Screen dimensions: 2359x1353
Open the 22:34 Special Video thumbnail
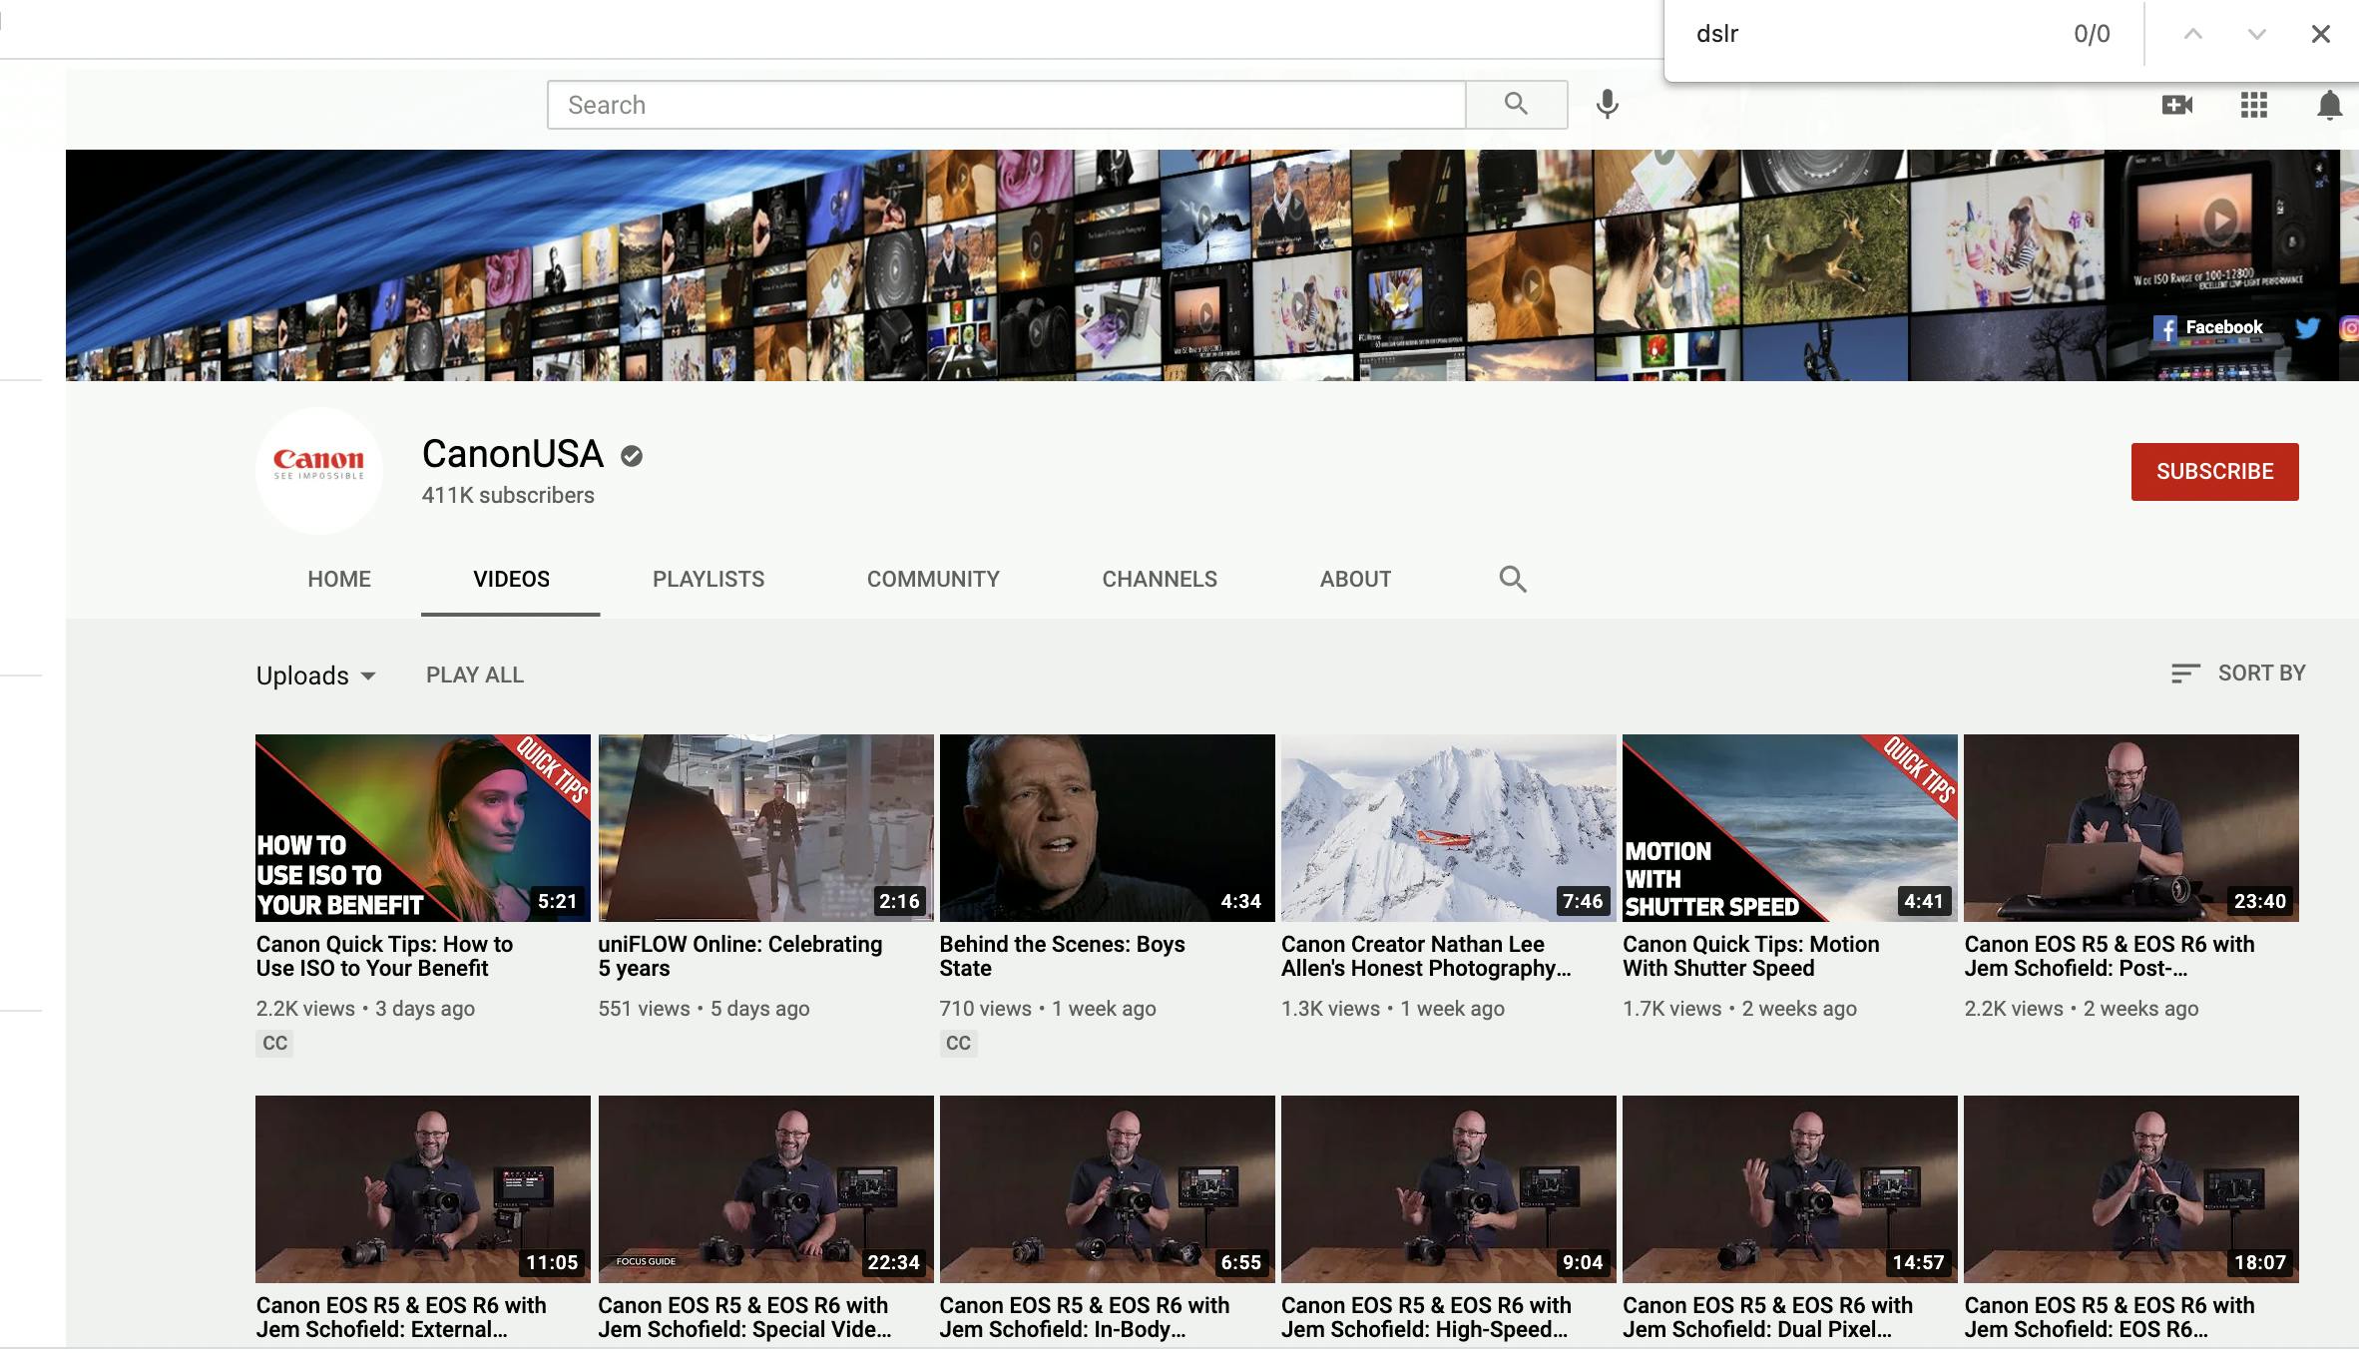coord(765,1189)
